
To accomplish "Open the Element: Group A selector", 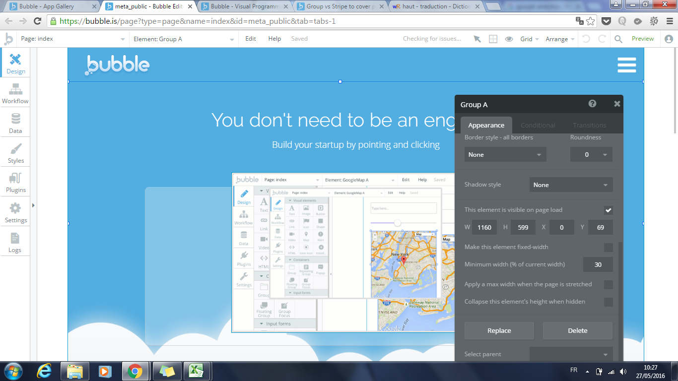I will point(184,39).
